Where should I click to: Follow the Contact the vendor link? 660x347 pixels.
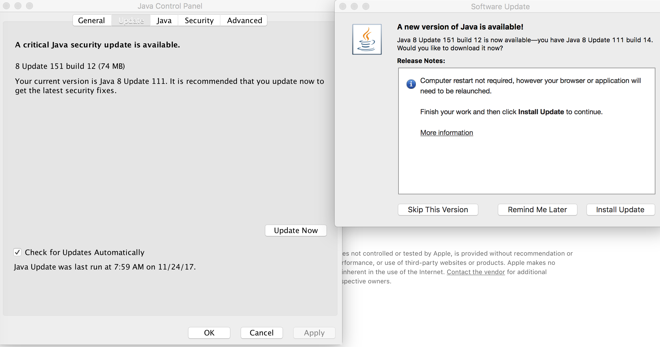click(x=476, y=272)
